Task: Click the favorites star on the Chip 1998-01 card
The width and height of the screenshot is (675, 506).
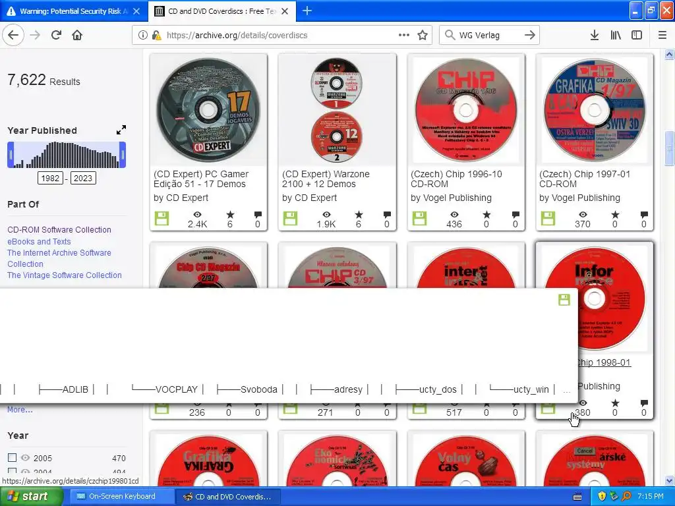Action: tap(615, 403)
